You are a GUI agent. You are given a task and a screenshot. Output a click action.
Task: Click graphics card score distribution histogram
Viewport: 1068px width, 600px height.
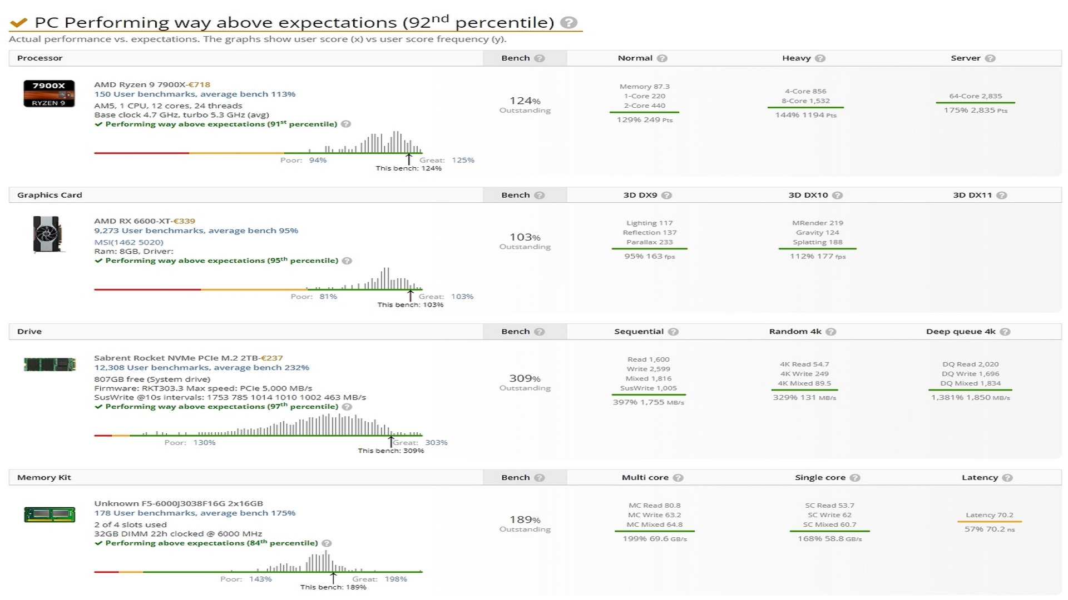point(258,279)
